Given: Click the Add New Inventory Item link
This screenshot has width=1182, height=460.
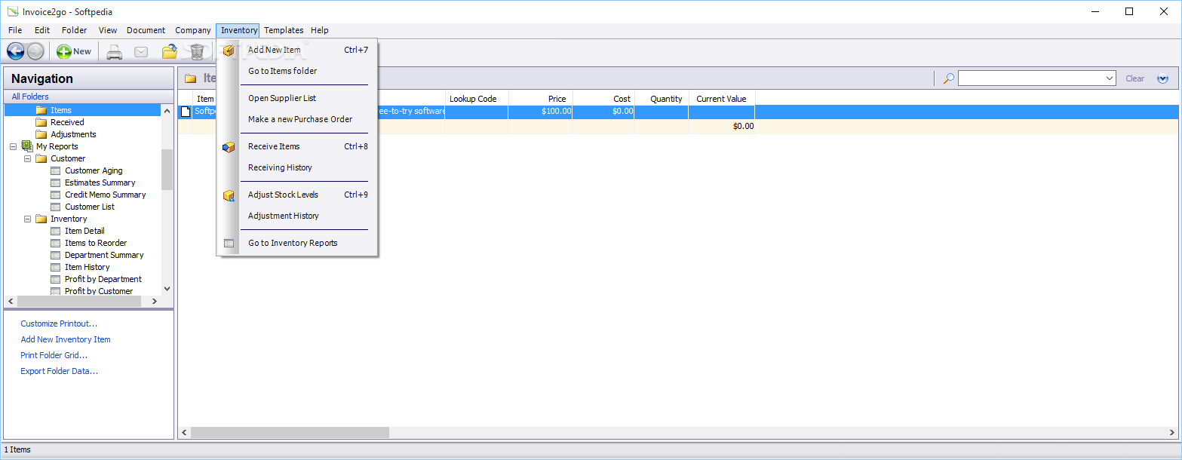Looking at the screenshot, I should [66, 339].
